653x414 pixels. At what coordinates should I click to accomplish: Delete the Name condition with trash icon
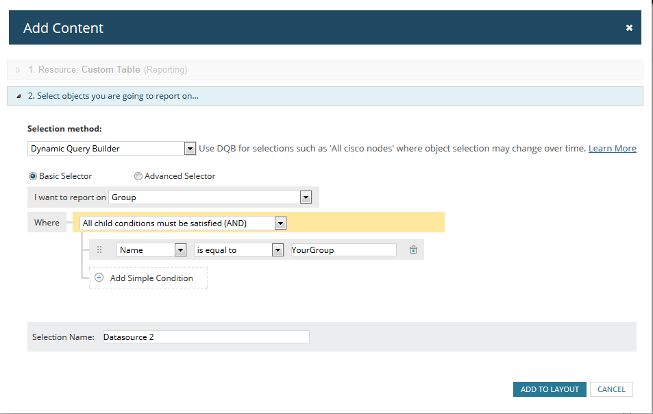coord(413,250)
